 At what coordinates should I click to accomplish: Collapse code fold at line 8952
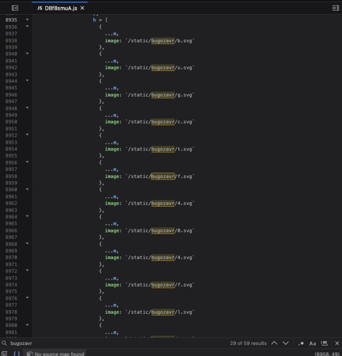coord(27,135)
